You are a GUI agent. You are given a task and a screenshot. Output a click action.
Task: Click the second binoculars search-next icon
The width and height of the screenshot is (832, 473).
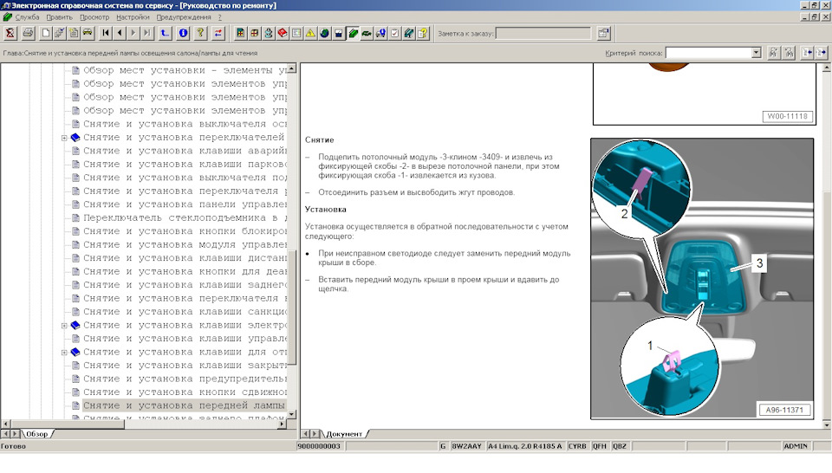(789, 53)
